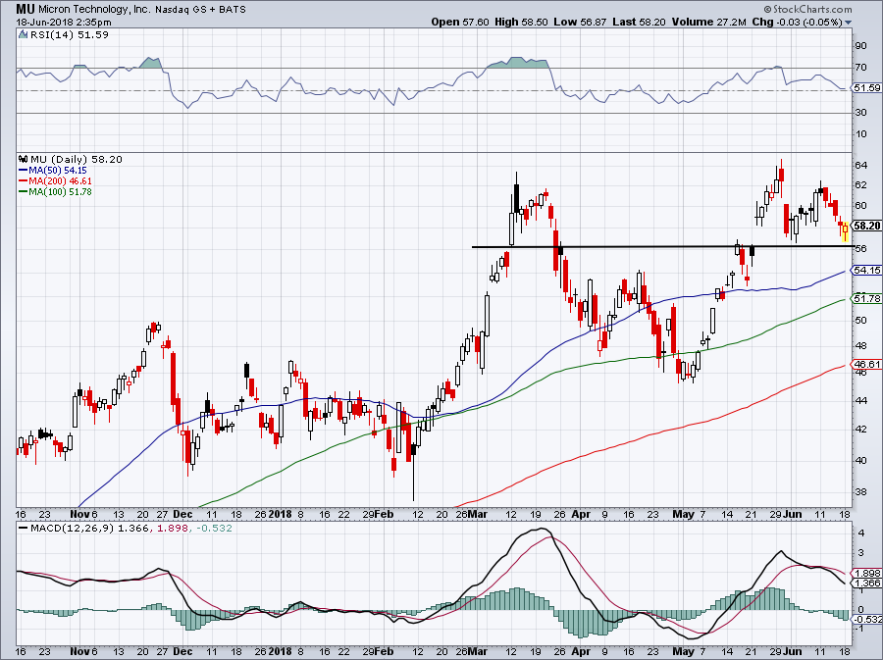
Task: Select the green MA(100) legend line marker
Action: click(x=24, y=192)
